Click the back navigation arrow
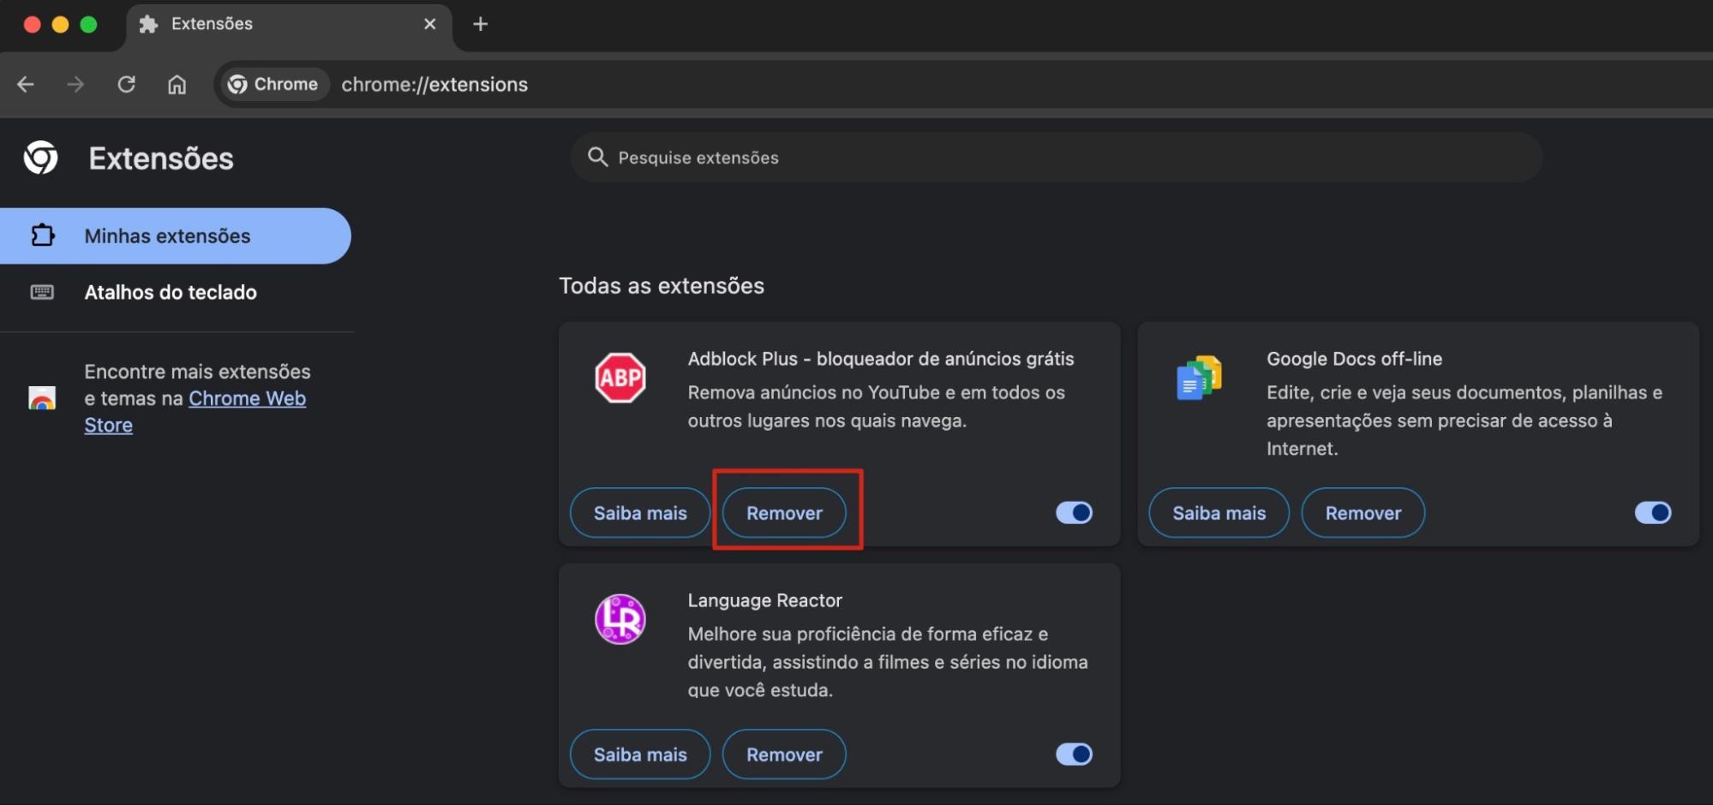The height and width of the screenshot is (805, 1713). tap(26, 84)
